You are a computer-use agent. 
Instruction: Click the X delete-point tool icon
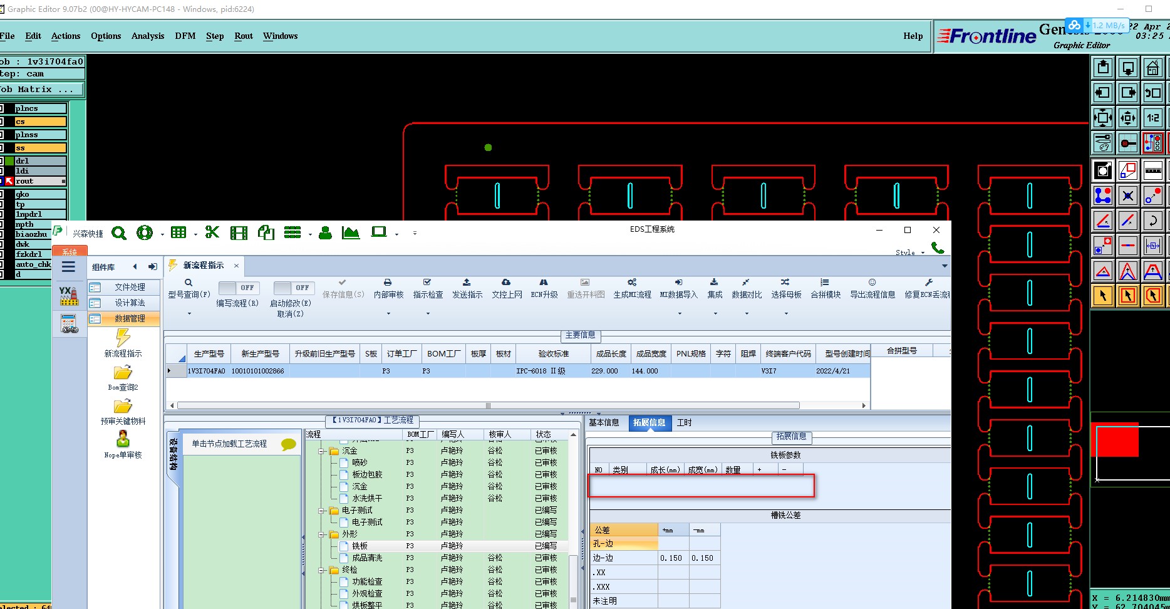point(1128,195)
